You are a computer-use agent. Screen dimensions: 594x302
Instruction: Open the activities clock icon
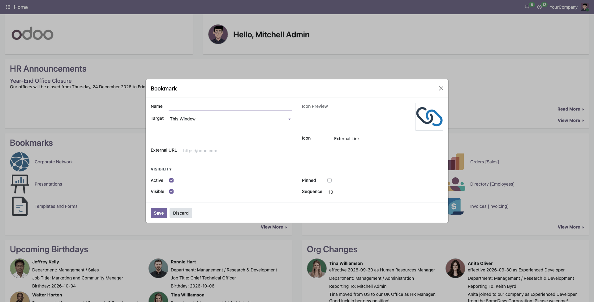pyautogui.click(x=540, y=7)
